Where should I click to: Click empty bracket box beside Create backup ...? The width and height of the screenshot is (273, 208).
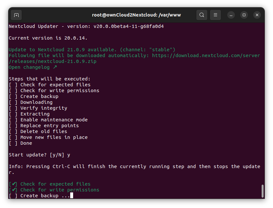13,96
